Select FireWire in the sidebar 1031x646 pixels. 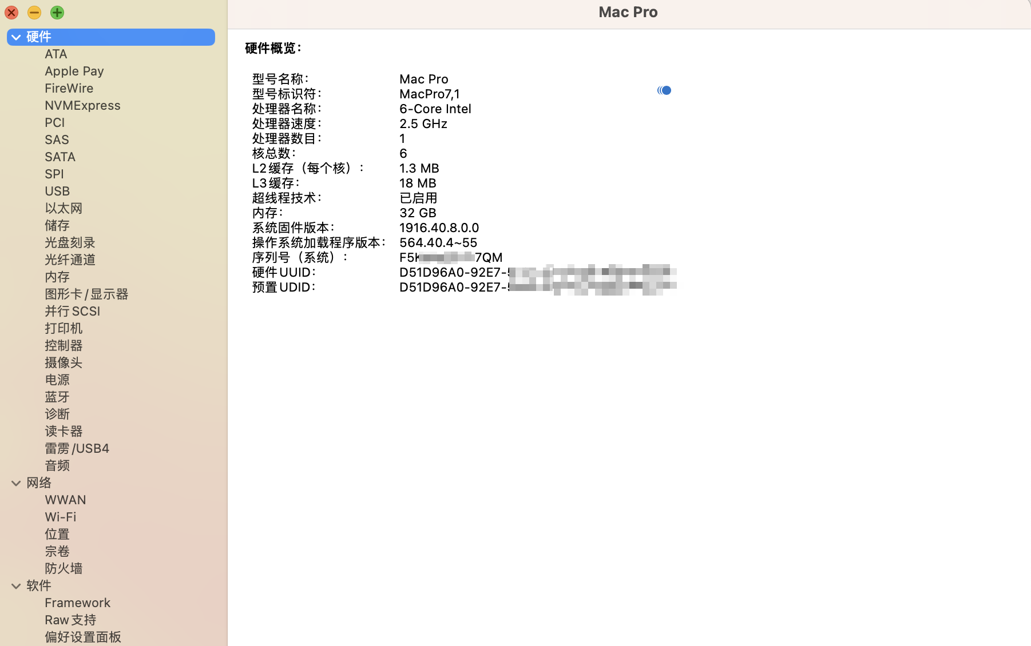(69, 88)
